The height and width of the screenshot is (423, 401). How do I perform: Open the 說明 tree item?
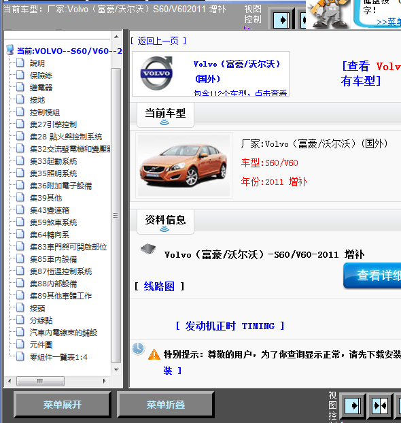37,63
